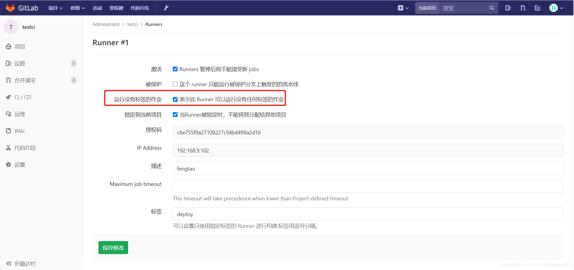Click the 标签 tags field with deploy
Screen dimensions: 574x270
(368, 214)
